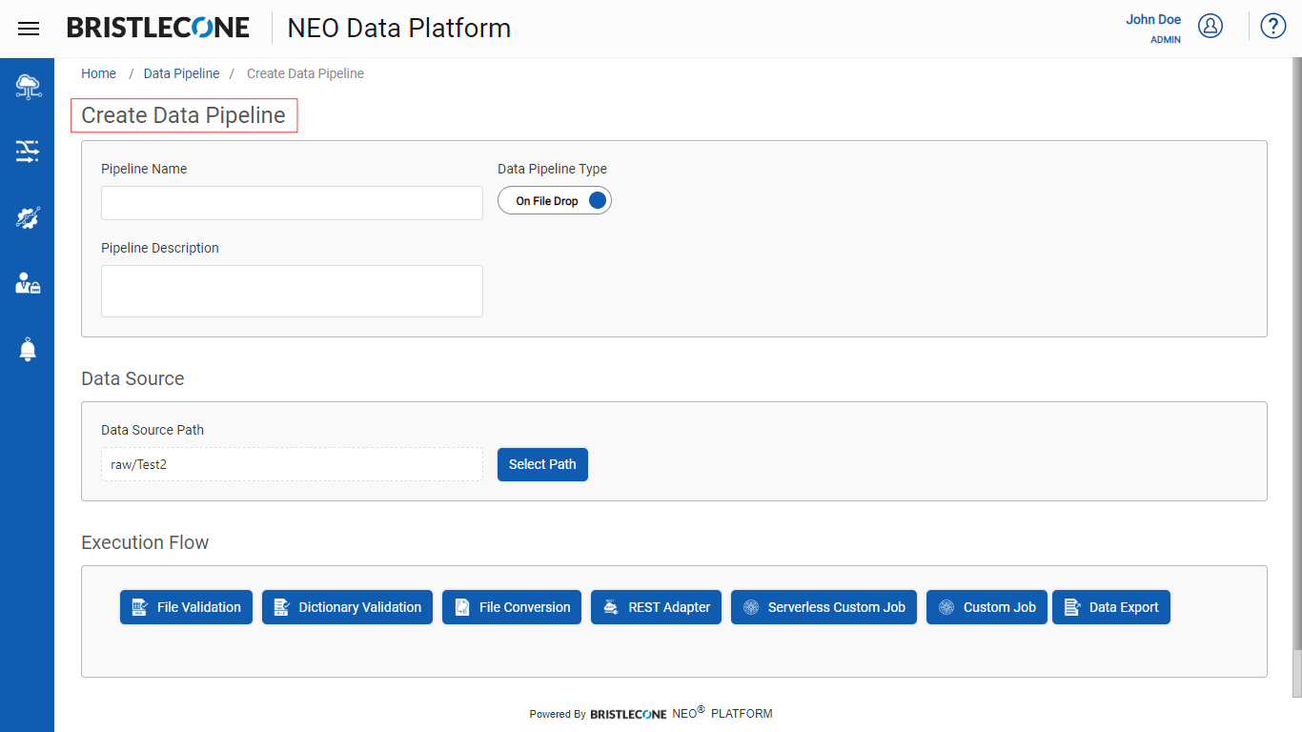
Task: Go to Home in the breadcrumb
Action: point(98,73)
